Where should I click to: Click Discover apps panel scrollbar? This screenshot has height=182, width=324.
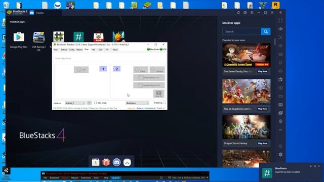pos(274,41)
